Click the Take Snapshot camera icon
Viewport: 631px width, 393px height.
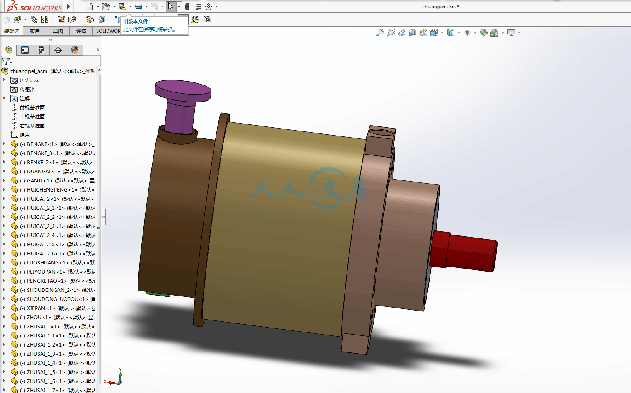(x=207, y=19)
